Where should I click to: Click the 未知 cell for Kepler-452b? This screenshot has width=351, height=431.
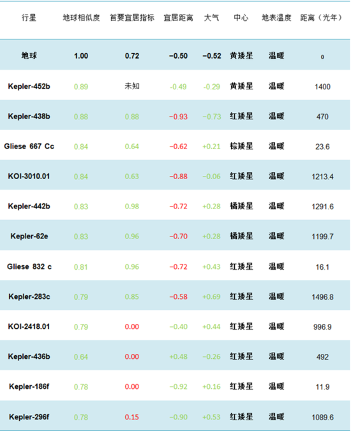pos(132,86)
